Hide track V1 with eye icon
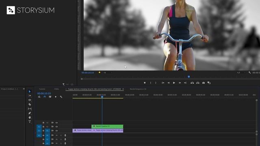 (x=56, y=131)
